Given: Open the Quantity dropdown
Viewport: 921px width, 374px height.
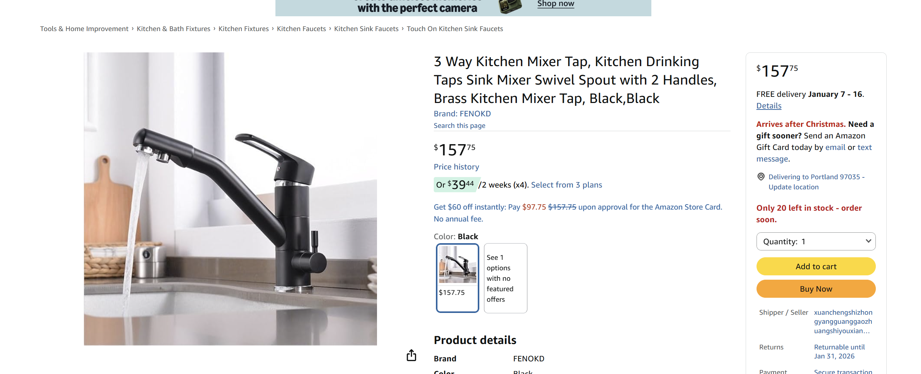Looking at the screenshot, I should click(816, 241).
